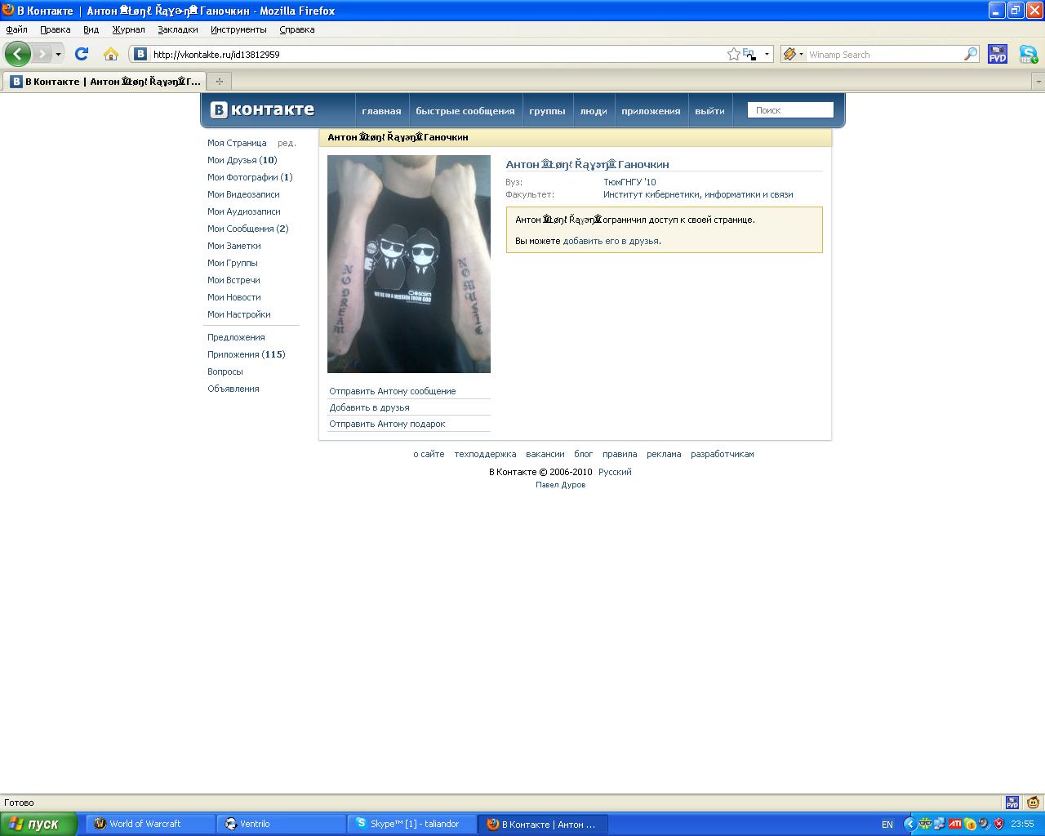Click the green tray icon with badge 1

969,824
